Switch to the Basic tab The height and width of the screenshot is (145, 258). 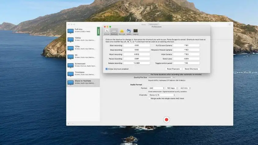(x=144, y=24)
